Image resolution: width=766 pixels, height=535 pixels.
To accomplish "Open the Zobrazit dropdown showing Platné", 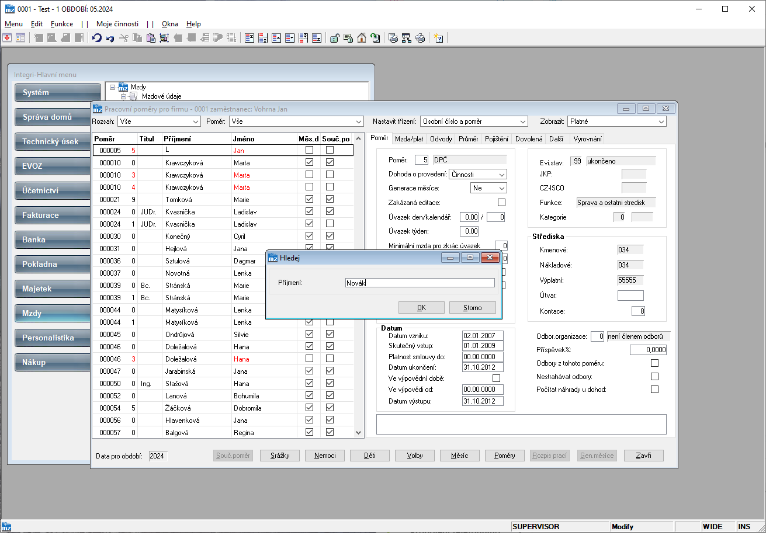I will (617, 121).
